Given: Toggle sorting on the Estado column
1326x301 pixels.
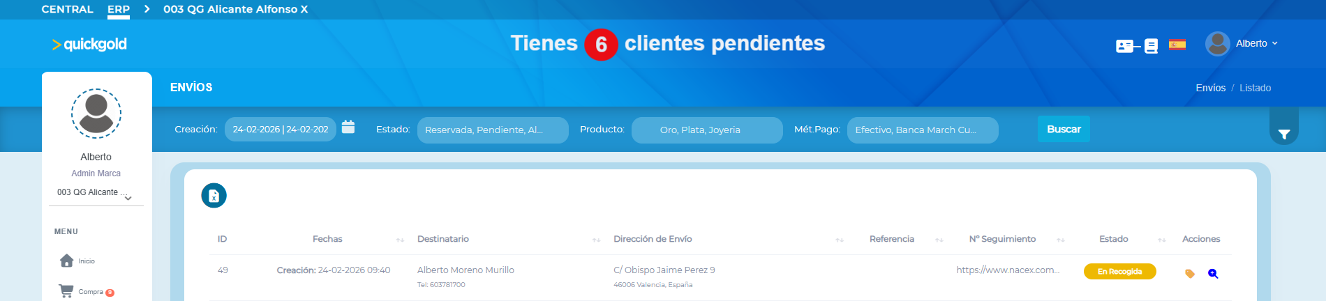Looking at the screenshot, I should [x=1161, y=240].
